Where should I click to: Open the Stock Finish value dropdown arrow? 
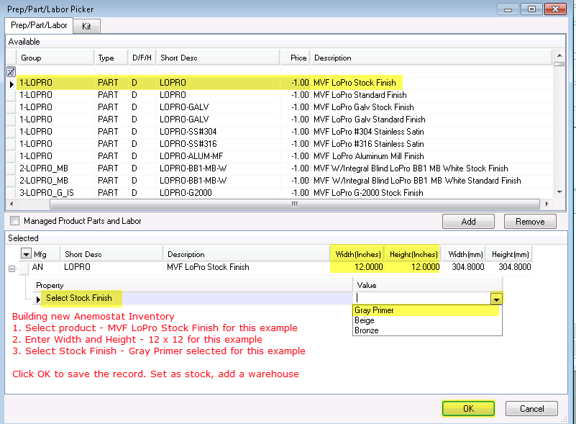[495, 298]
